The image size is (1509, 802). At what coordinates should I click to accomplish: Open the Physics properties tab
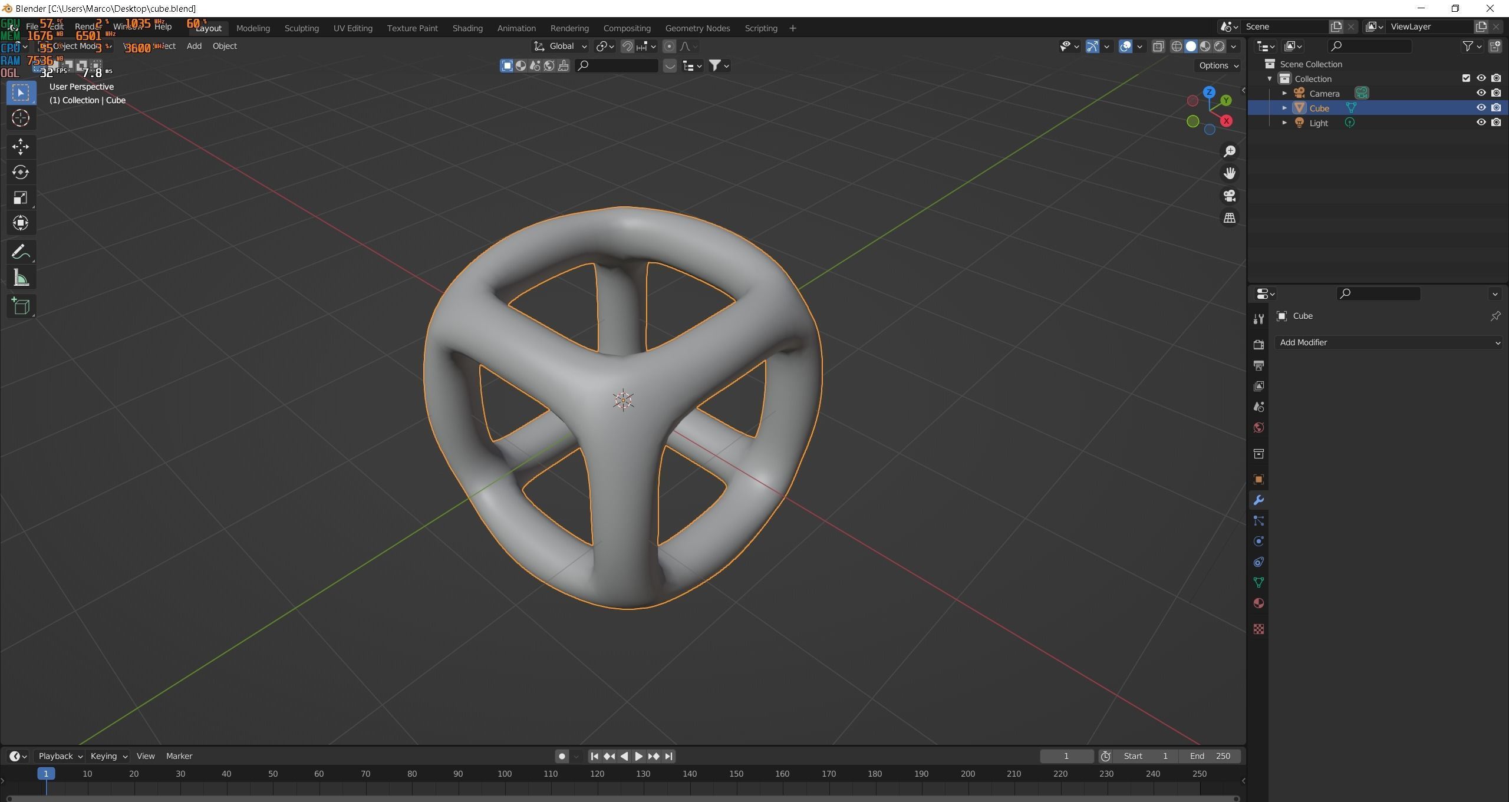click(x=1258, y=541)
